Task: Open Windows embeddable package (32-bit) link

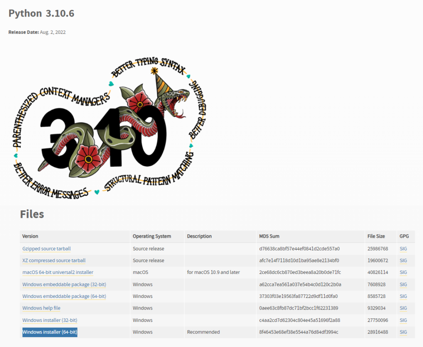Action: [64, 285]
